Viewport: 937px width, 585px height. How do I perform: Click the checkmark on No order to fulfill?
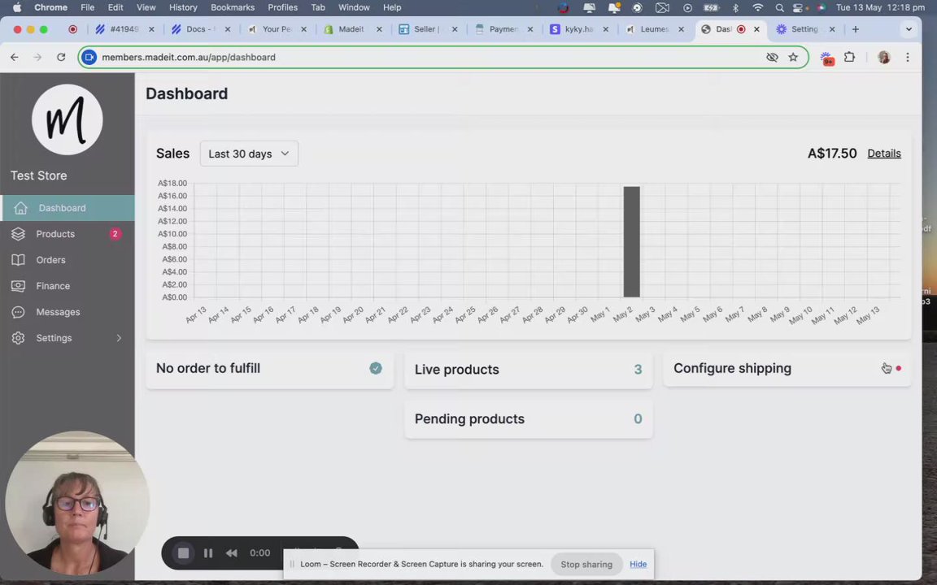(x=375, y=368)
